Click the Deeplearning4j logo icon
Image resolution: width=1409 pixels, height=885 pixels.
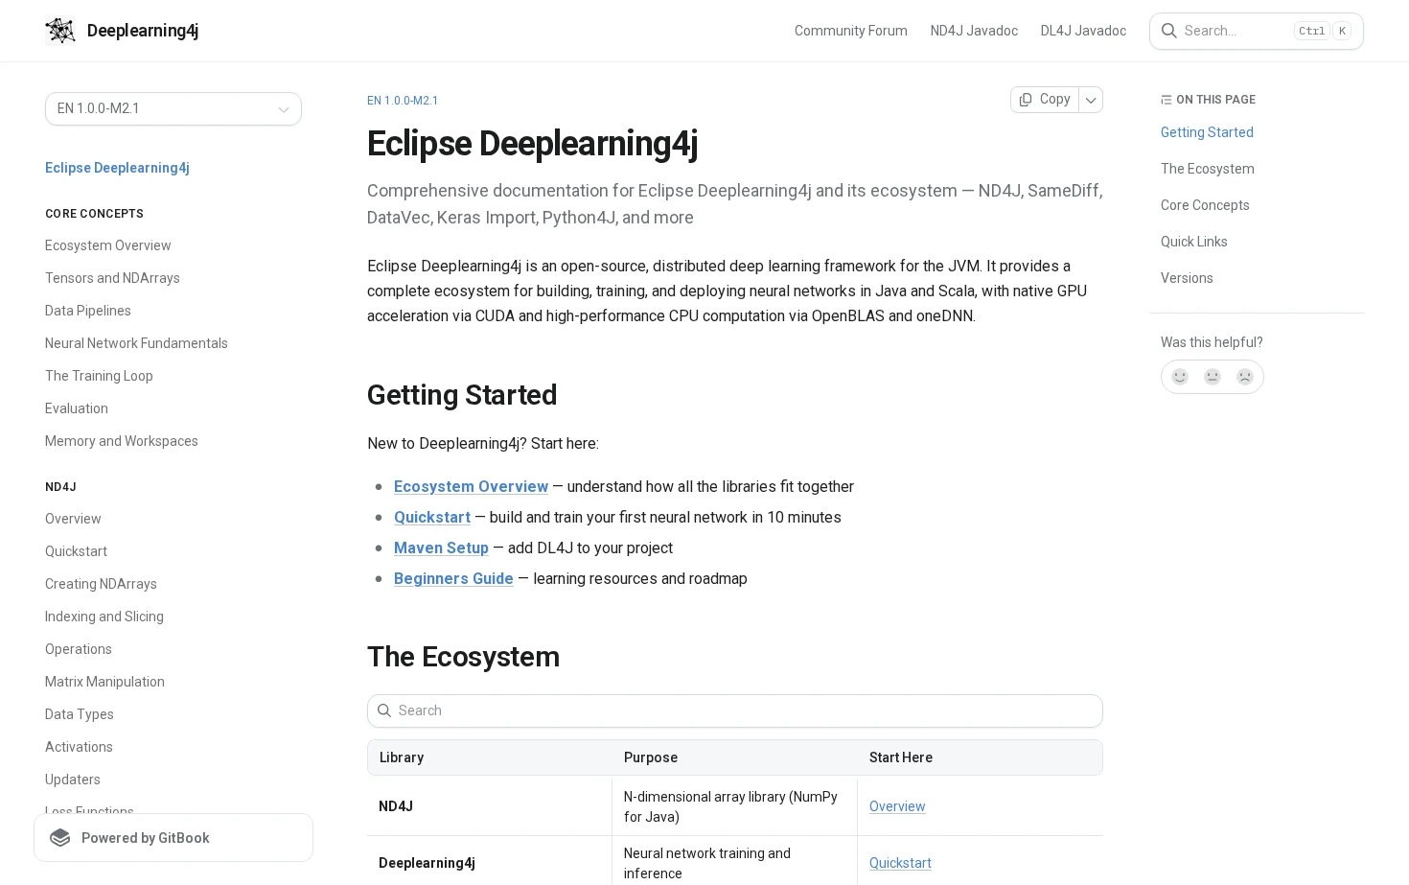(x=60, y=31)
